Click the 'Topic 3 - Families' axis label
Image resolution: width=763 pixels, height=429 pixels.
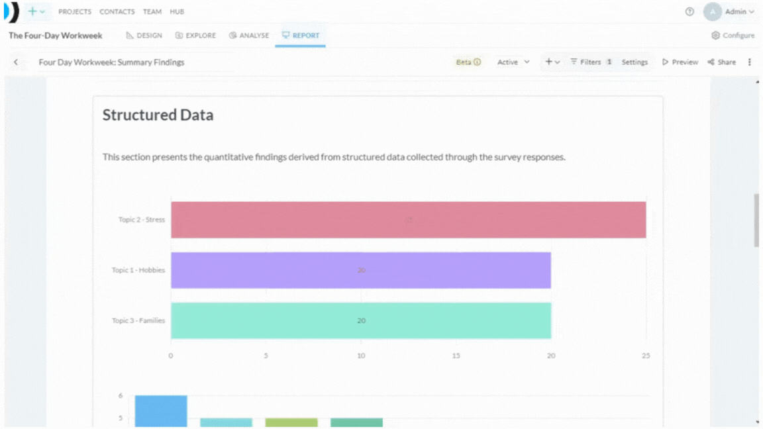coord(138,320)
